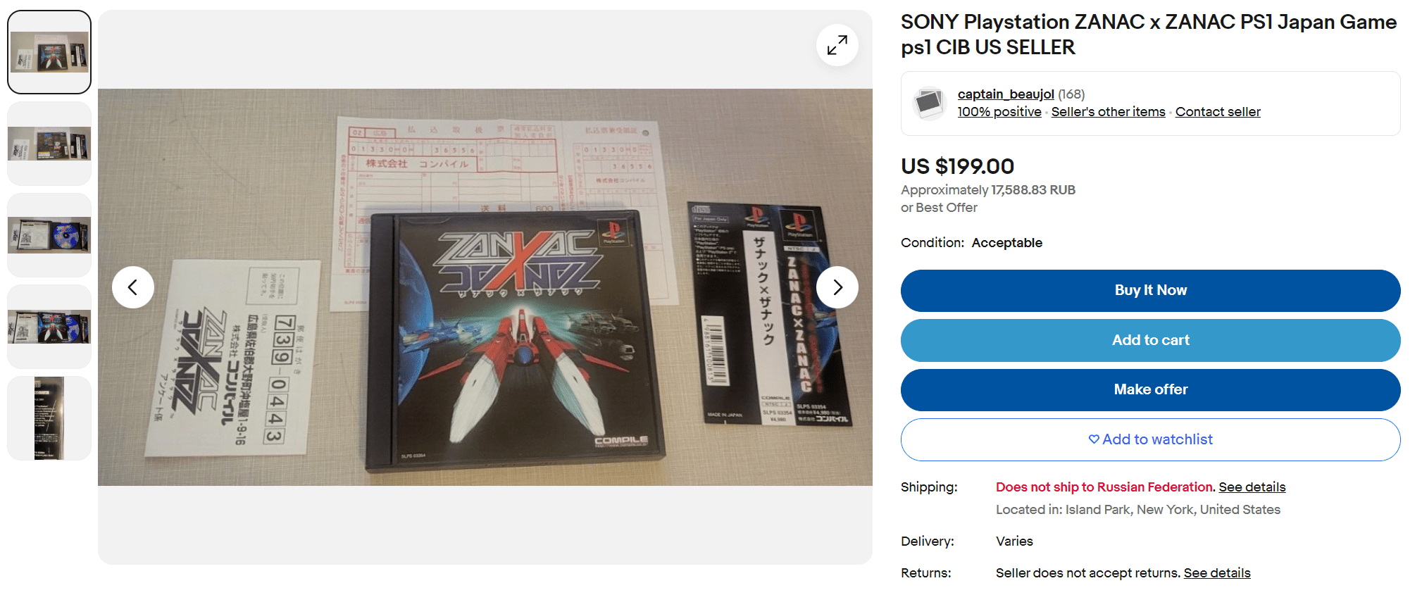Image resolution: width=1422 pixels, height=595 pixels.
Task: Select second thumbnail showing back cover
Action: click(x=49, y=144)
